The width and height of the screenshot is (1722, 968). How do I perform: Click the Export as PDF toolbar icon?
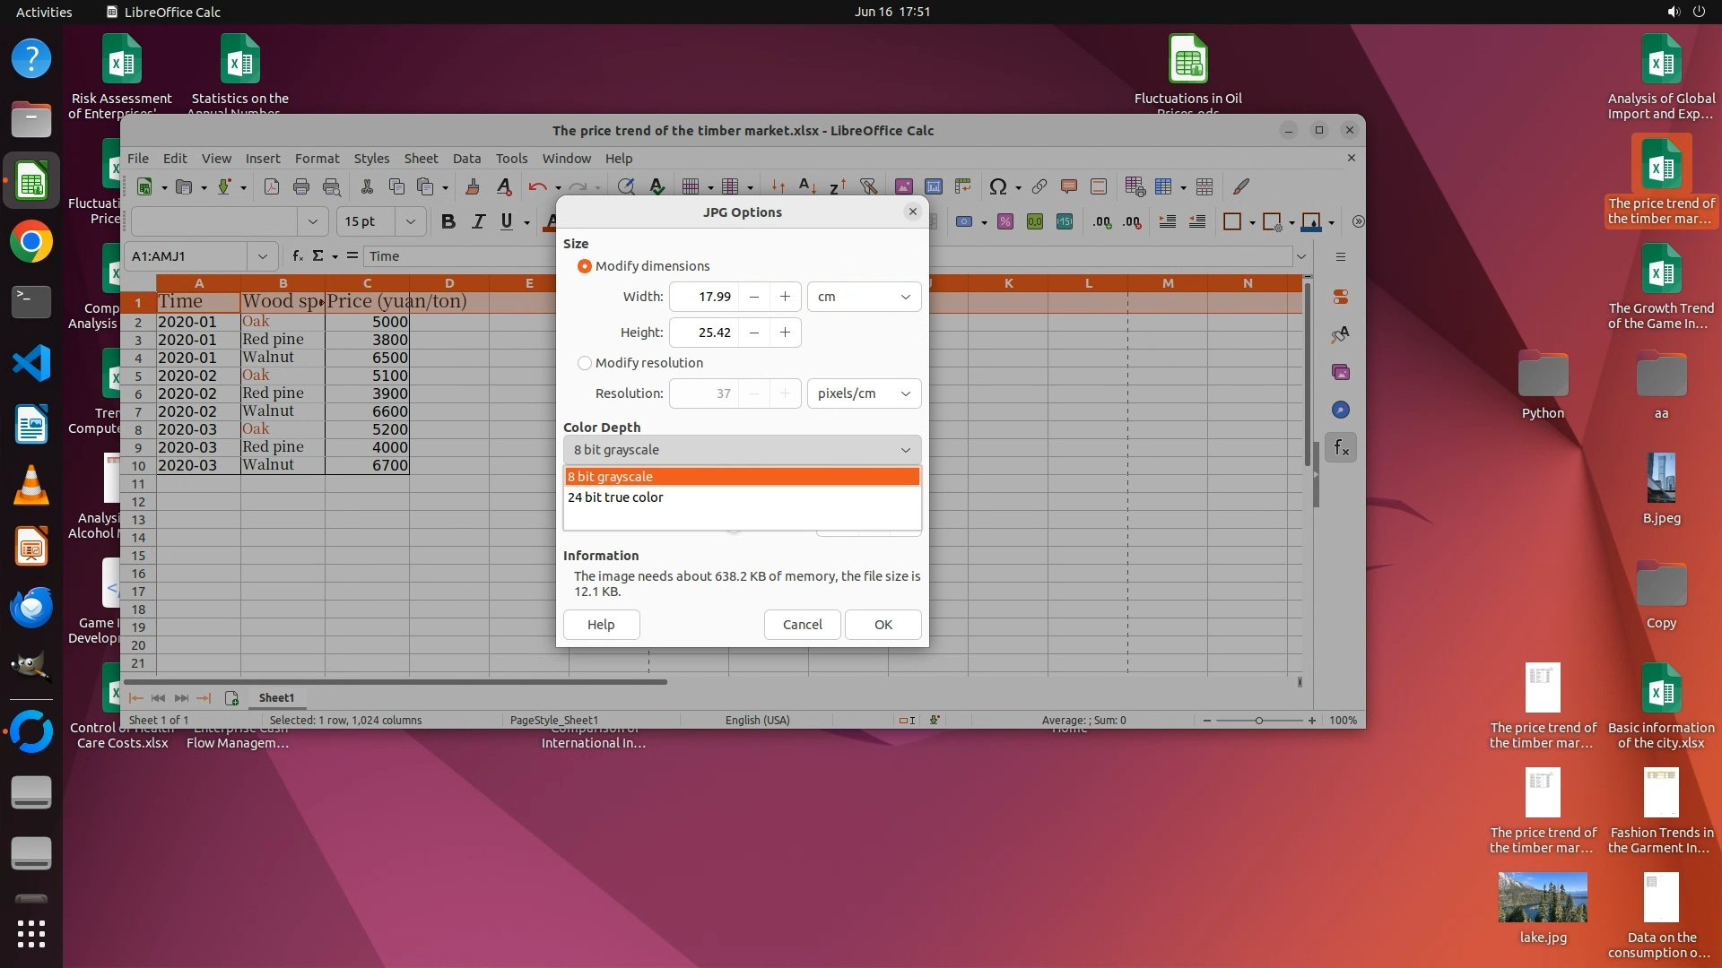click(x=272, y=186)
